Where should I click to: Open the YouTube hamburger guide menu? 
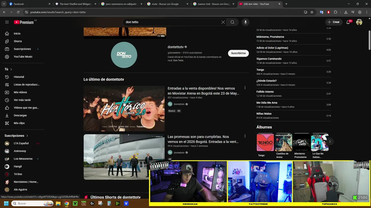(x=7, y=22)
